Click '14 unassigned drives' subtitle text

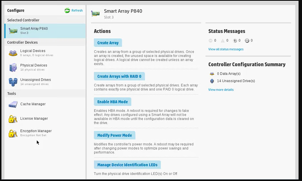tap(34, 84)
